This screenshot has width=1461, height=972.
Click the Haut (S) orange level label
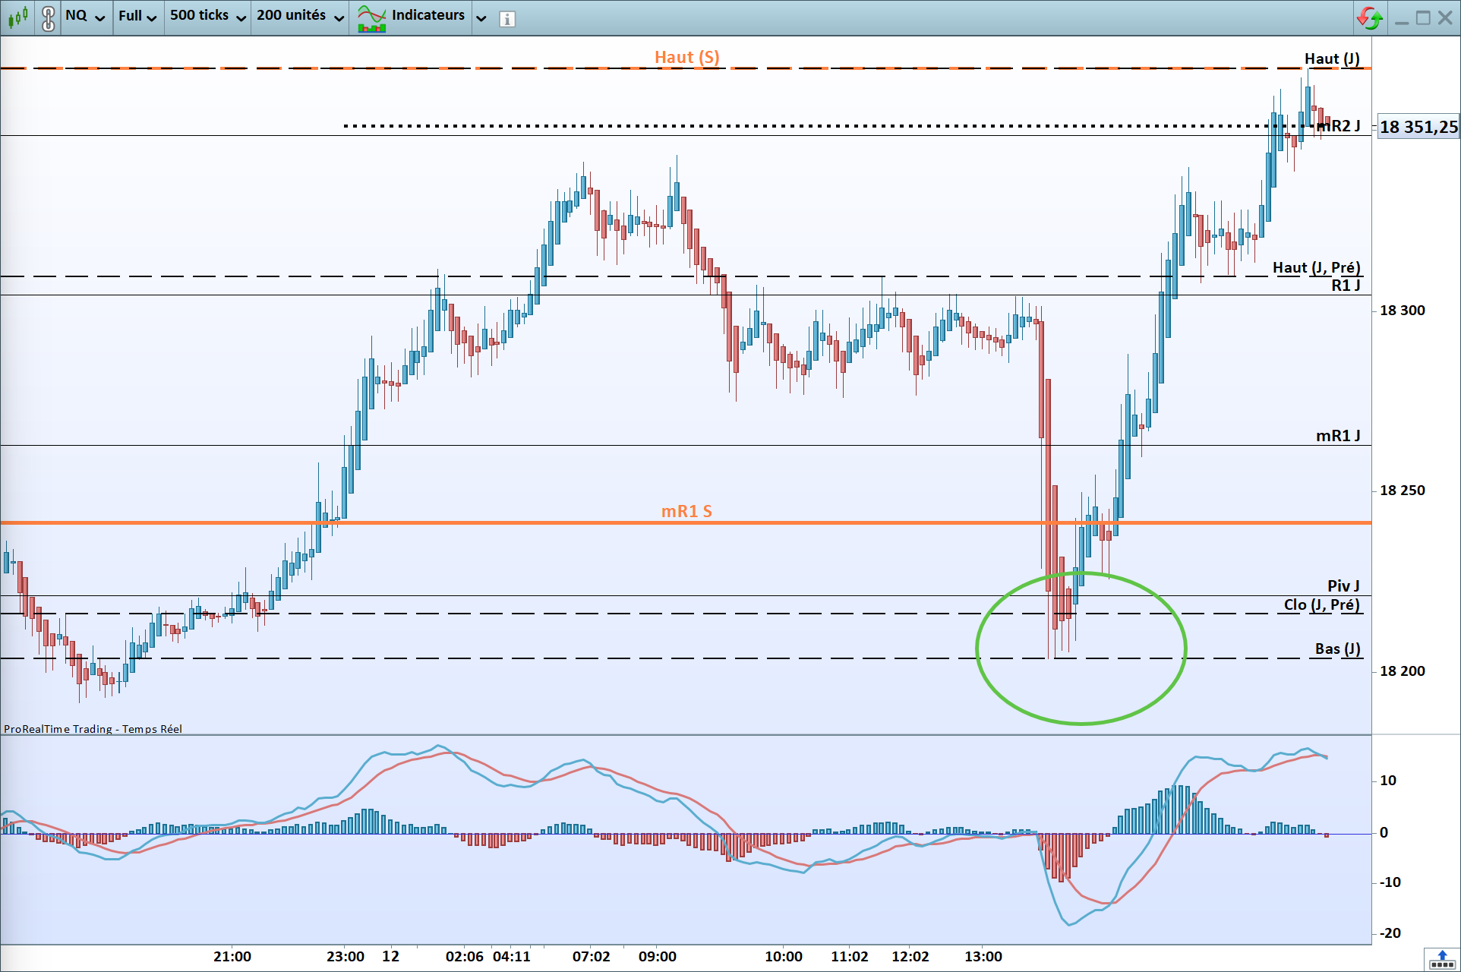click(686, 58)
